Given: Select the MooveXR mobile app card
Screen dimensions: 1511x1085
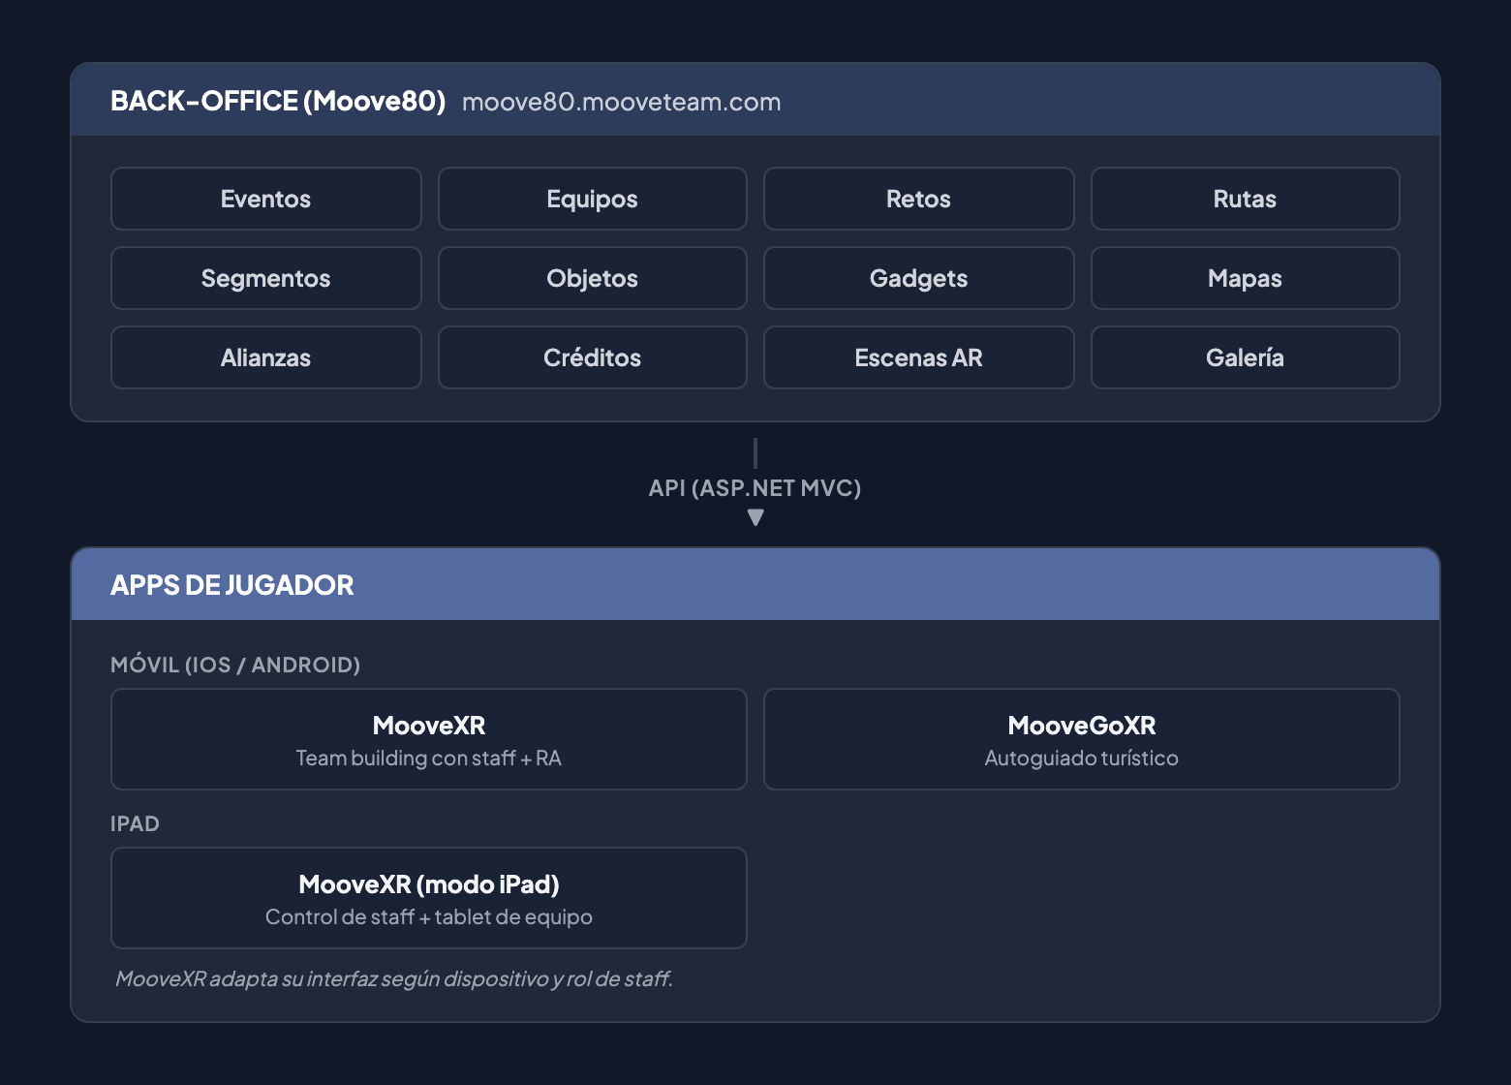Looking at the screenshot, I should (428, 739).
